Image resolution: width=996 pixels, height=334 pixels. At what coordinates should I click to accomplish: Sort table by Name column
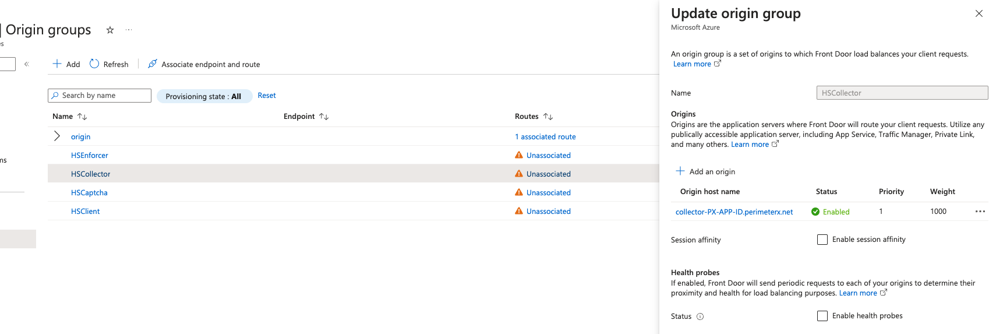coord(82,117)
